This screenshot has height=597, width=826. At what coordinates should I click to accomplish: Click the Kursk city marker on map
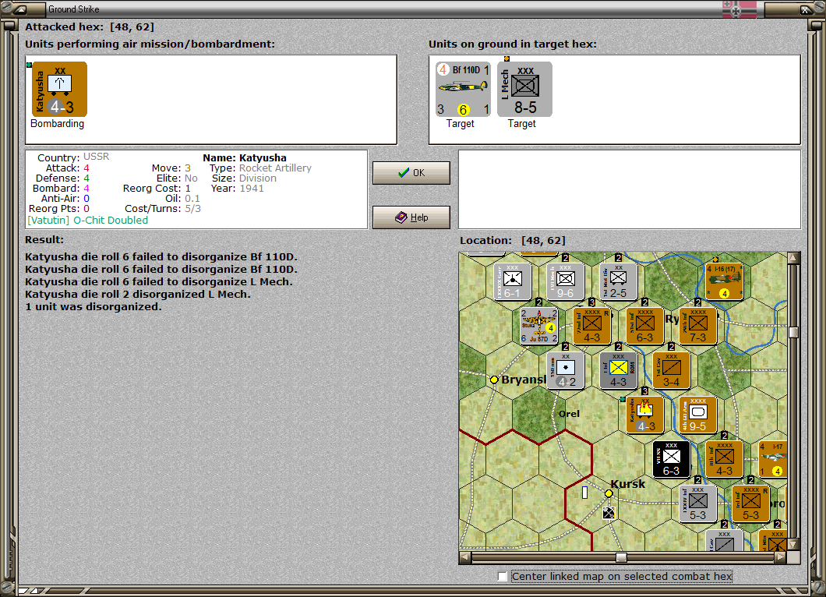coord(609,493)
